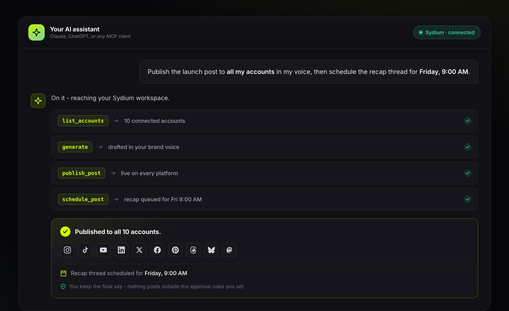This screenshot has width=509, height=311.
Task: Click 'Claude, ChatGPT, or any MCP client' subtitle
Action: click(90, 36)
